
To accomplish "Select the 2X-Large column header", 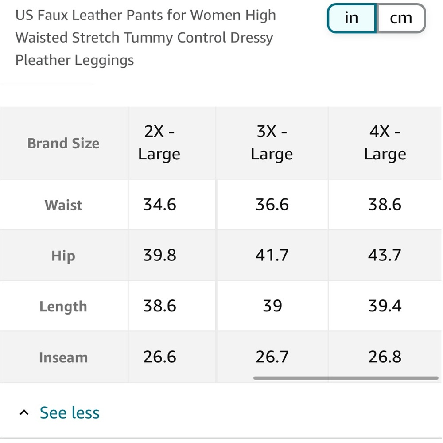I will 159,143.
